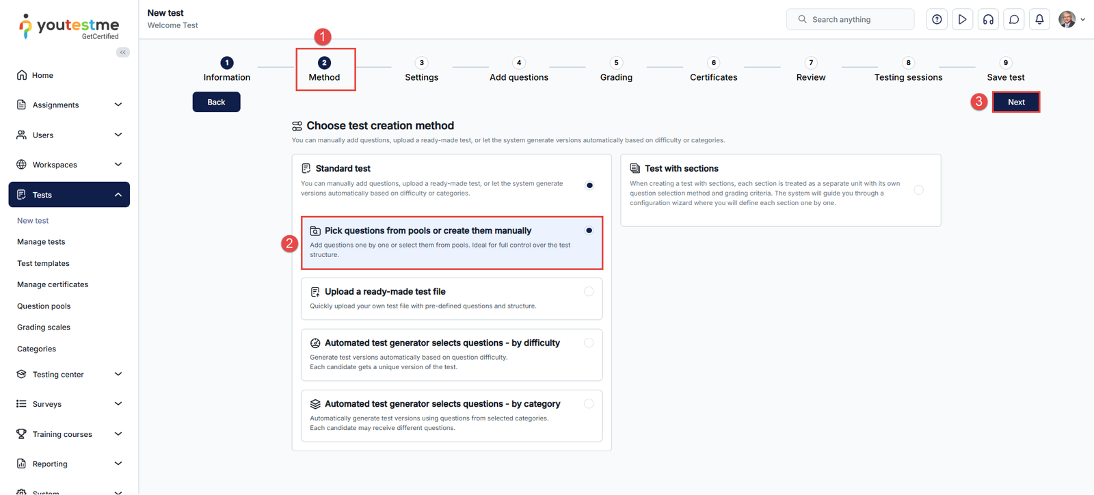The width and height of the screenshot is (1094, 495).
Task: Open the chat messages icon
Action: pyautogui.click(x=1014, y=20)
